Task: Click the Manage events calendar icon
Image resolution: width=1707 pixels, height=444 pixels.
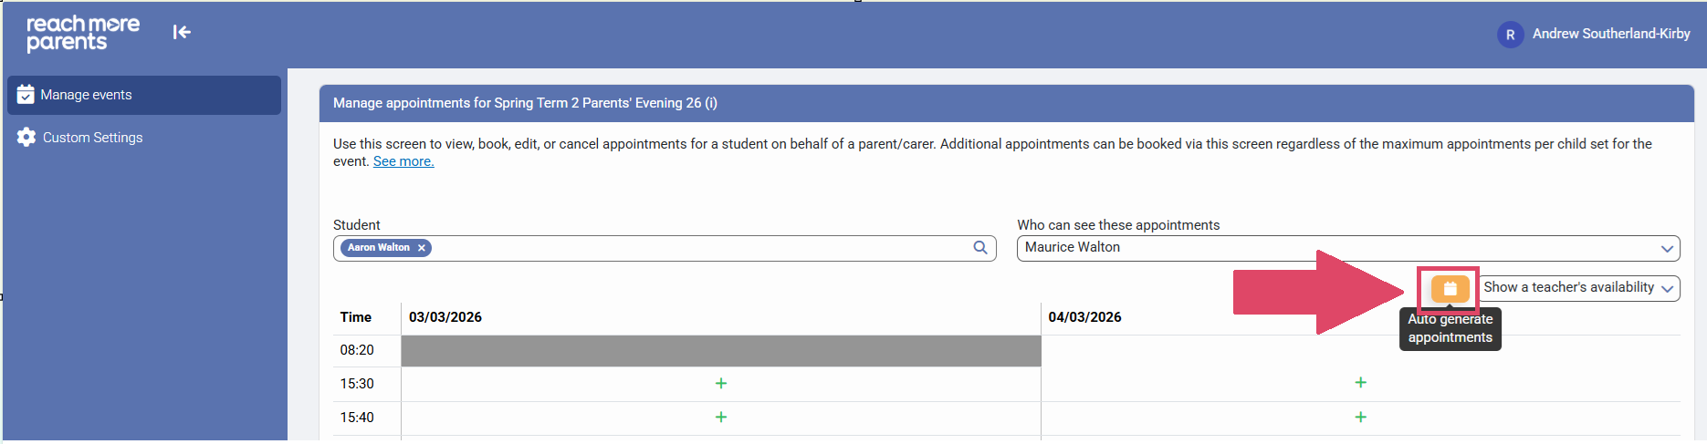Action: tap(26, 95)
